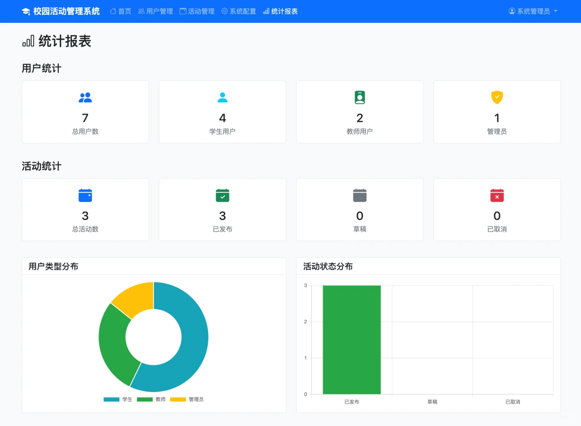
Task: Expand the user menu chevron arrow
Action: (x=556, y=11)
